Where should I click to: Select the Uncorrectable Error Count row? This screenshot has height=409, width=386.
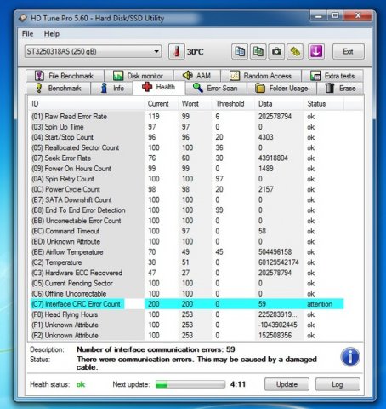coord(187,221)
